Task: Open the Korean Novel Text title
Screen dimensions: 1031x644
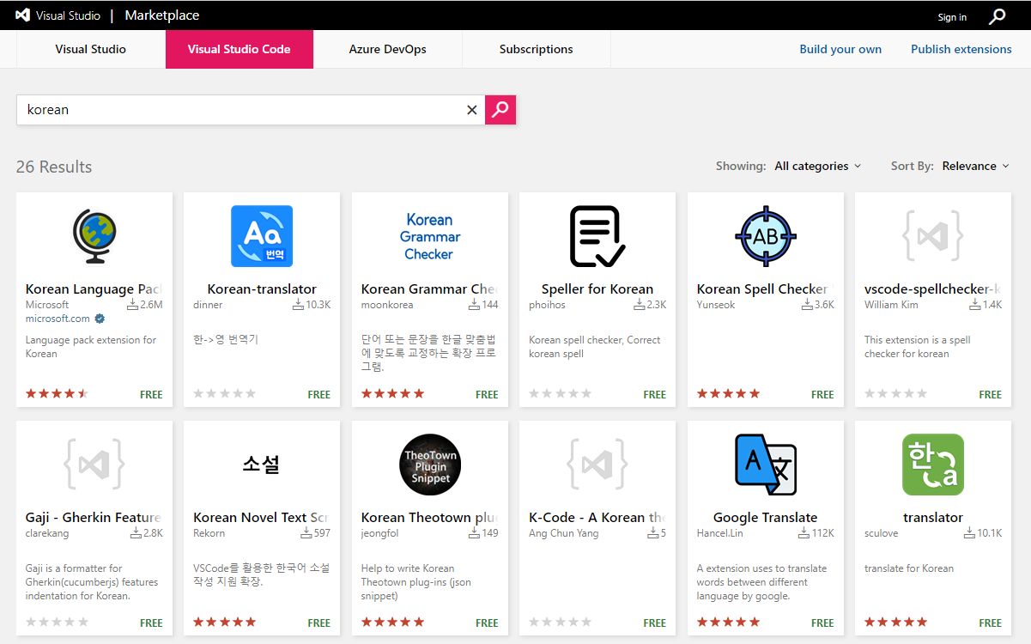Action: [x=262, y=518]
